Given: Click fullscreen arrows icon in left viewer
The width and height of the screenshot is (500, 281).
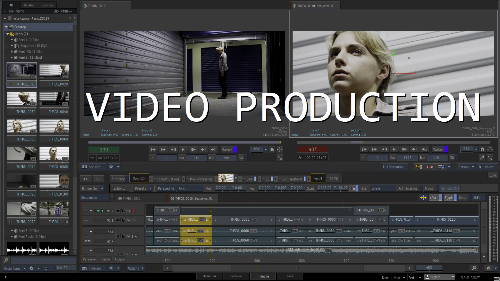Looking at the screenshot, I should [x=280, y=158].
